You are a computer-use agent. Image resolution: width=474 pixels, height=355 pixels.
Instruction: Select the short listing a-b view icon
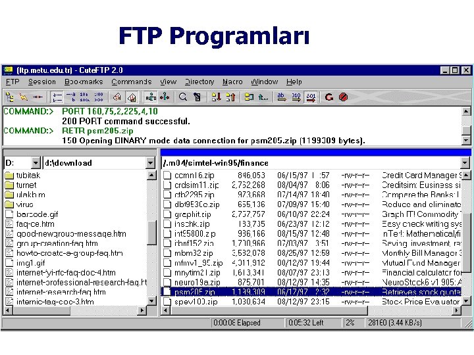(x=71, y=97)
